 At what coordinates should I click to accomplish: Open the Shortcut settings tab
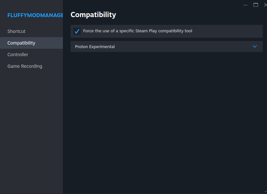click(x=16, y=31)
